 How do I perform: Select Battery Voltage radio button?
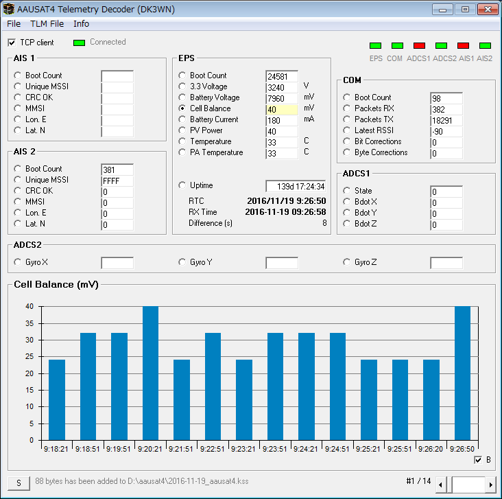click(x=182, y=97)
